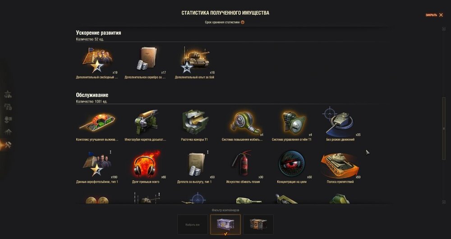This screenshot has height=239, width=451.
Task: Toggle the orange-grey container filter
Action: click(x=258, y=225)
